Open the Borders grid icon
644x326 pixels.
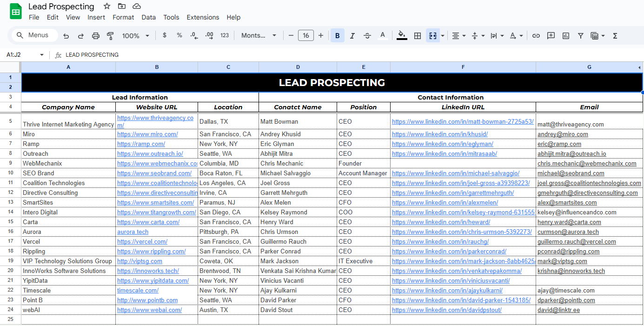pyautogui.click(x=418, y=36)
